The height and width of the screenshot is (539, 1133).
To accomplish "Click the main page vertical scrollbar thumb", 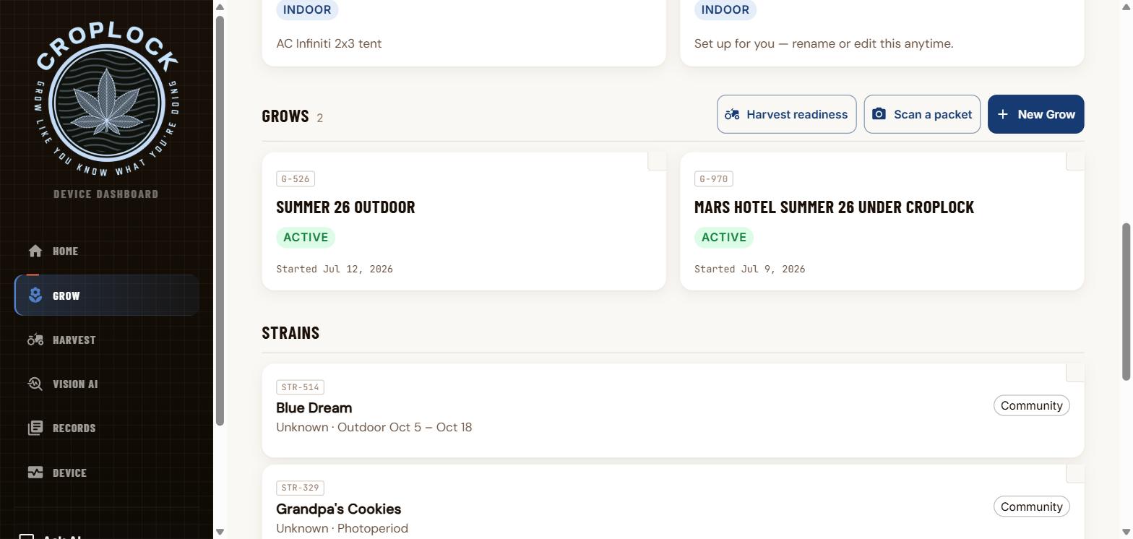I will click(x=1126, y=301).
